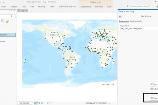The width and height of the screenshot is (158, 105).
Task: Open the Imagery ribbon tab
Action: tap(42, 7)
